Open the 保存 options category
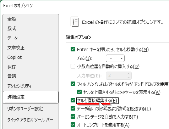169x129 pixels. (x=31, y=67)
